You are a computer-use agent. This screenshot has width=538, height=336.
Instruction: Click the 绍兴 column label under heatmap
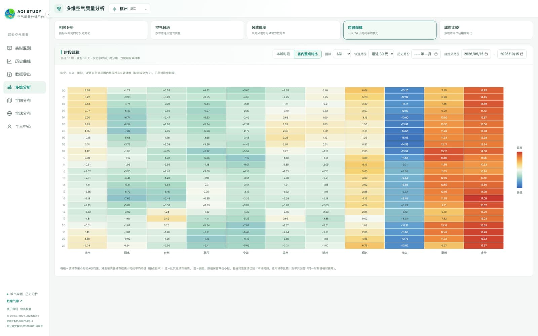(x=365, y=253)
